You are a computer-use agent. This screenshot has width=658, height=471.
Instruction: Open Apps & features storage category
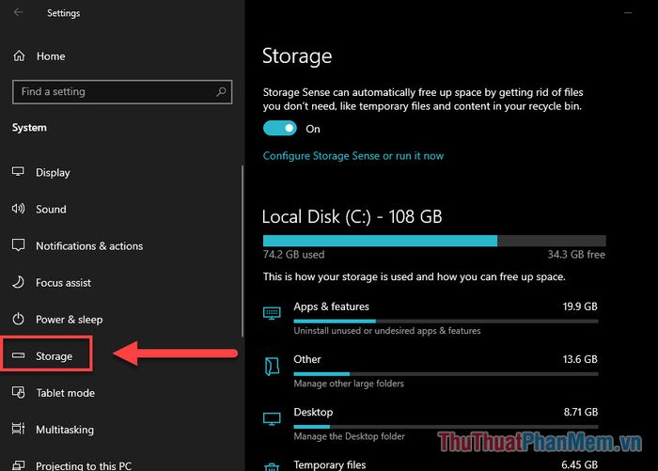(x=431, y=318)
